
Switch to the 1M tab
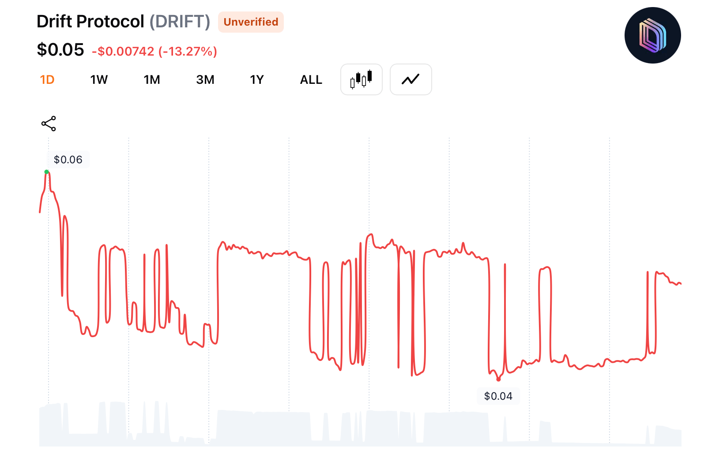pos(152,79)
